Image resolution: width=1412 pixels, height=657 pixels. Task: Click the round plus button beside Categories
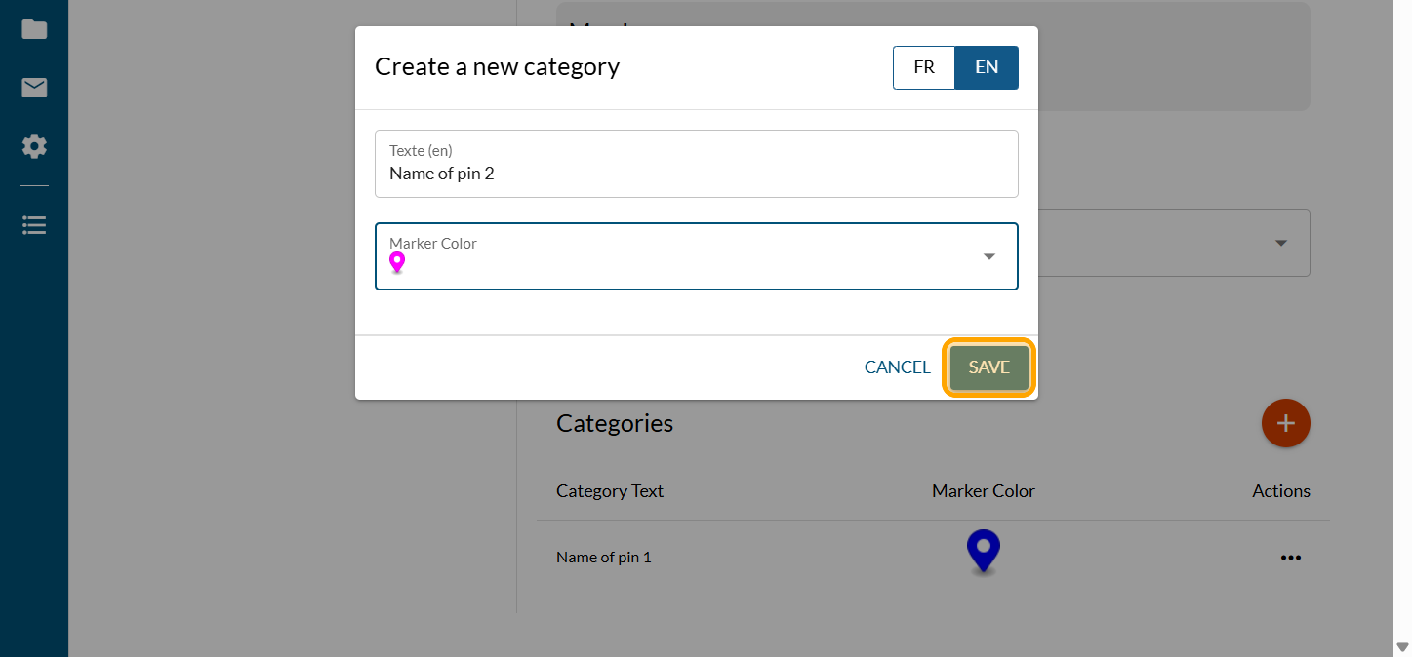tap(1285, 423)
